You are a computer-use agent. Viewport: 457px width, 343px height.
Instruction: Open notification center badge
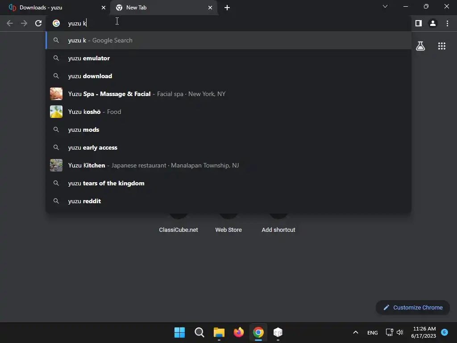coord(445,332)
